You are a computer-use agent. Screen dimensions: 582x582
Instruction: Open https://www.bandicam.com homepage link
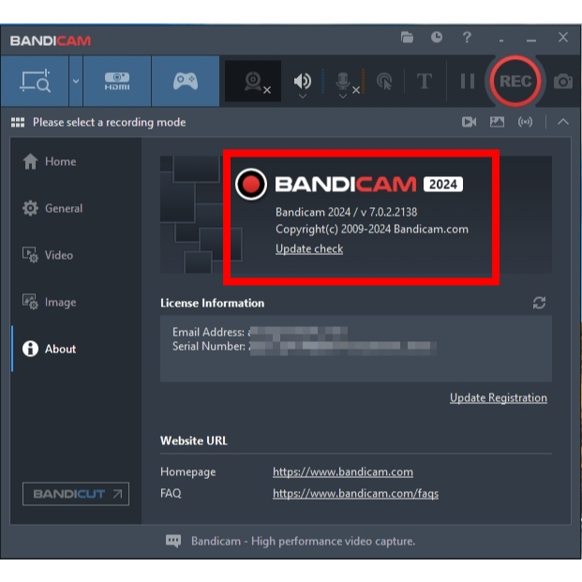coord(343,471)
